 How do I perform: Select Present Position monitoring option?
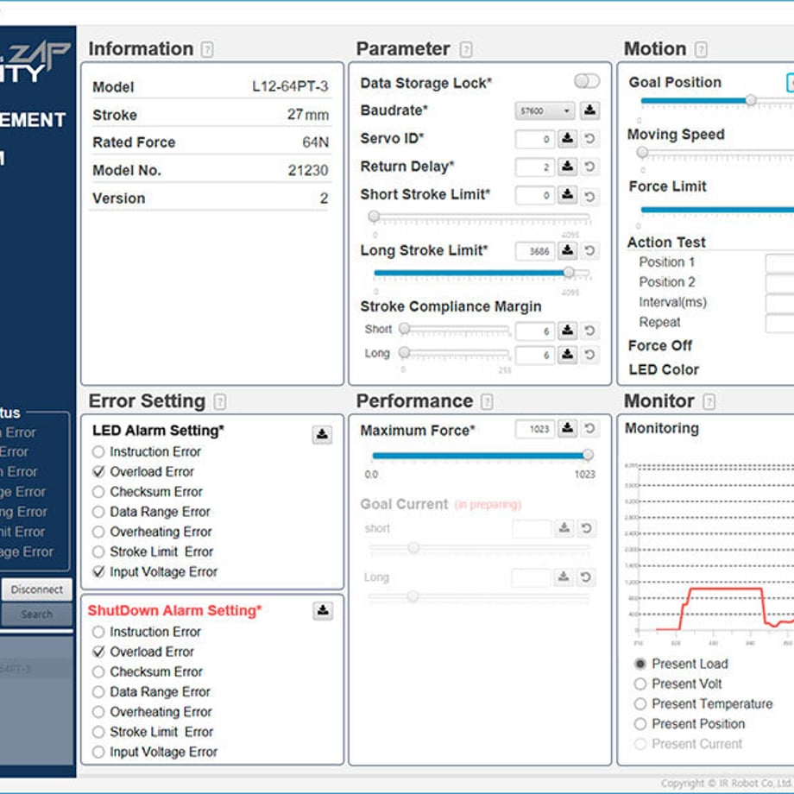(x=640, y=724)
